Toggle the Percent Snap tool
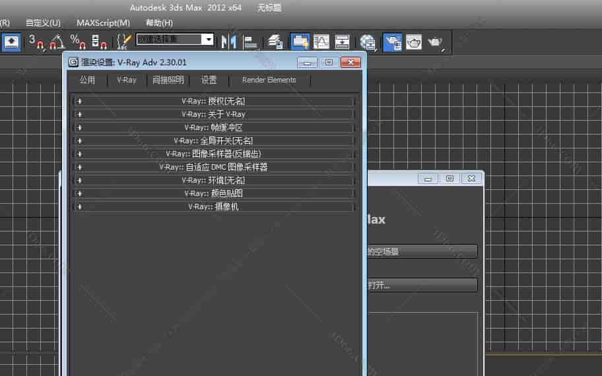602x376 pixels. tap(79, 42)
